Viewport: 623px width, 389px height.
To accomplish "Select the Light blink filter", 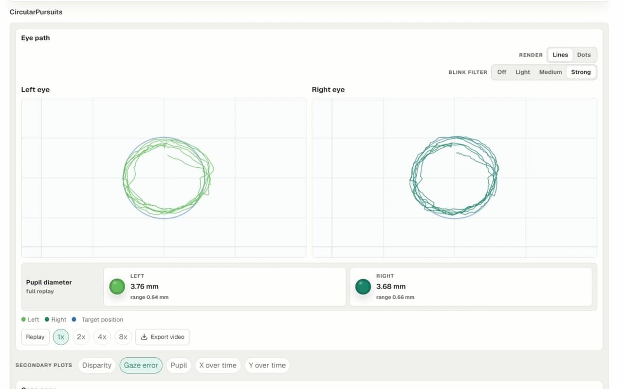I will pos(523,72).
